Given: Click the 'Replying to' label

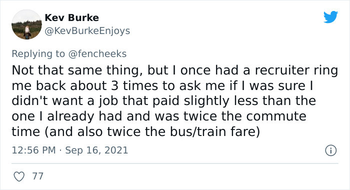Looking at the screenshot, I should click(38, 54).
